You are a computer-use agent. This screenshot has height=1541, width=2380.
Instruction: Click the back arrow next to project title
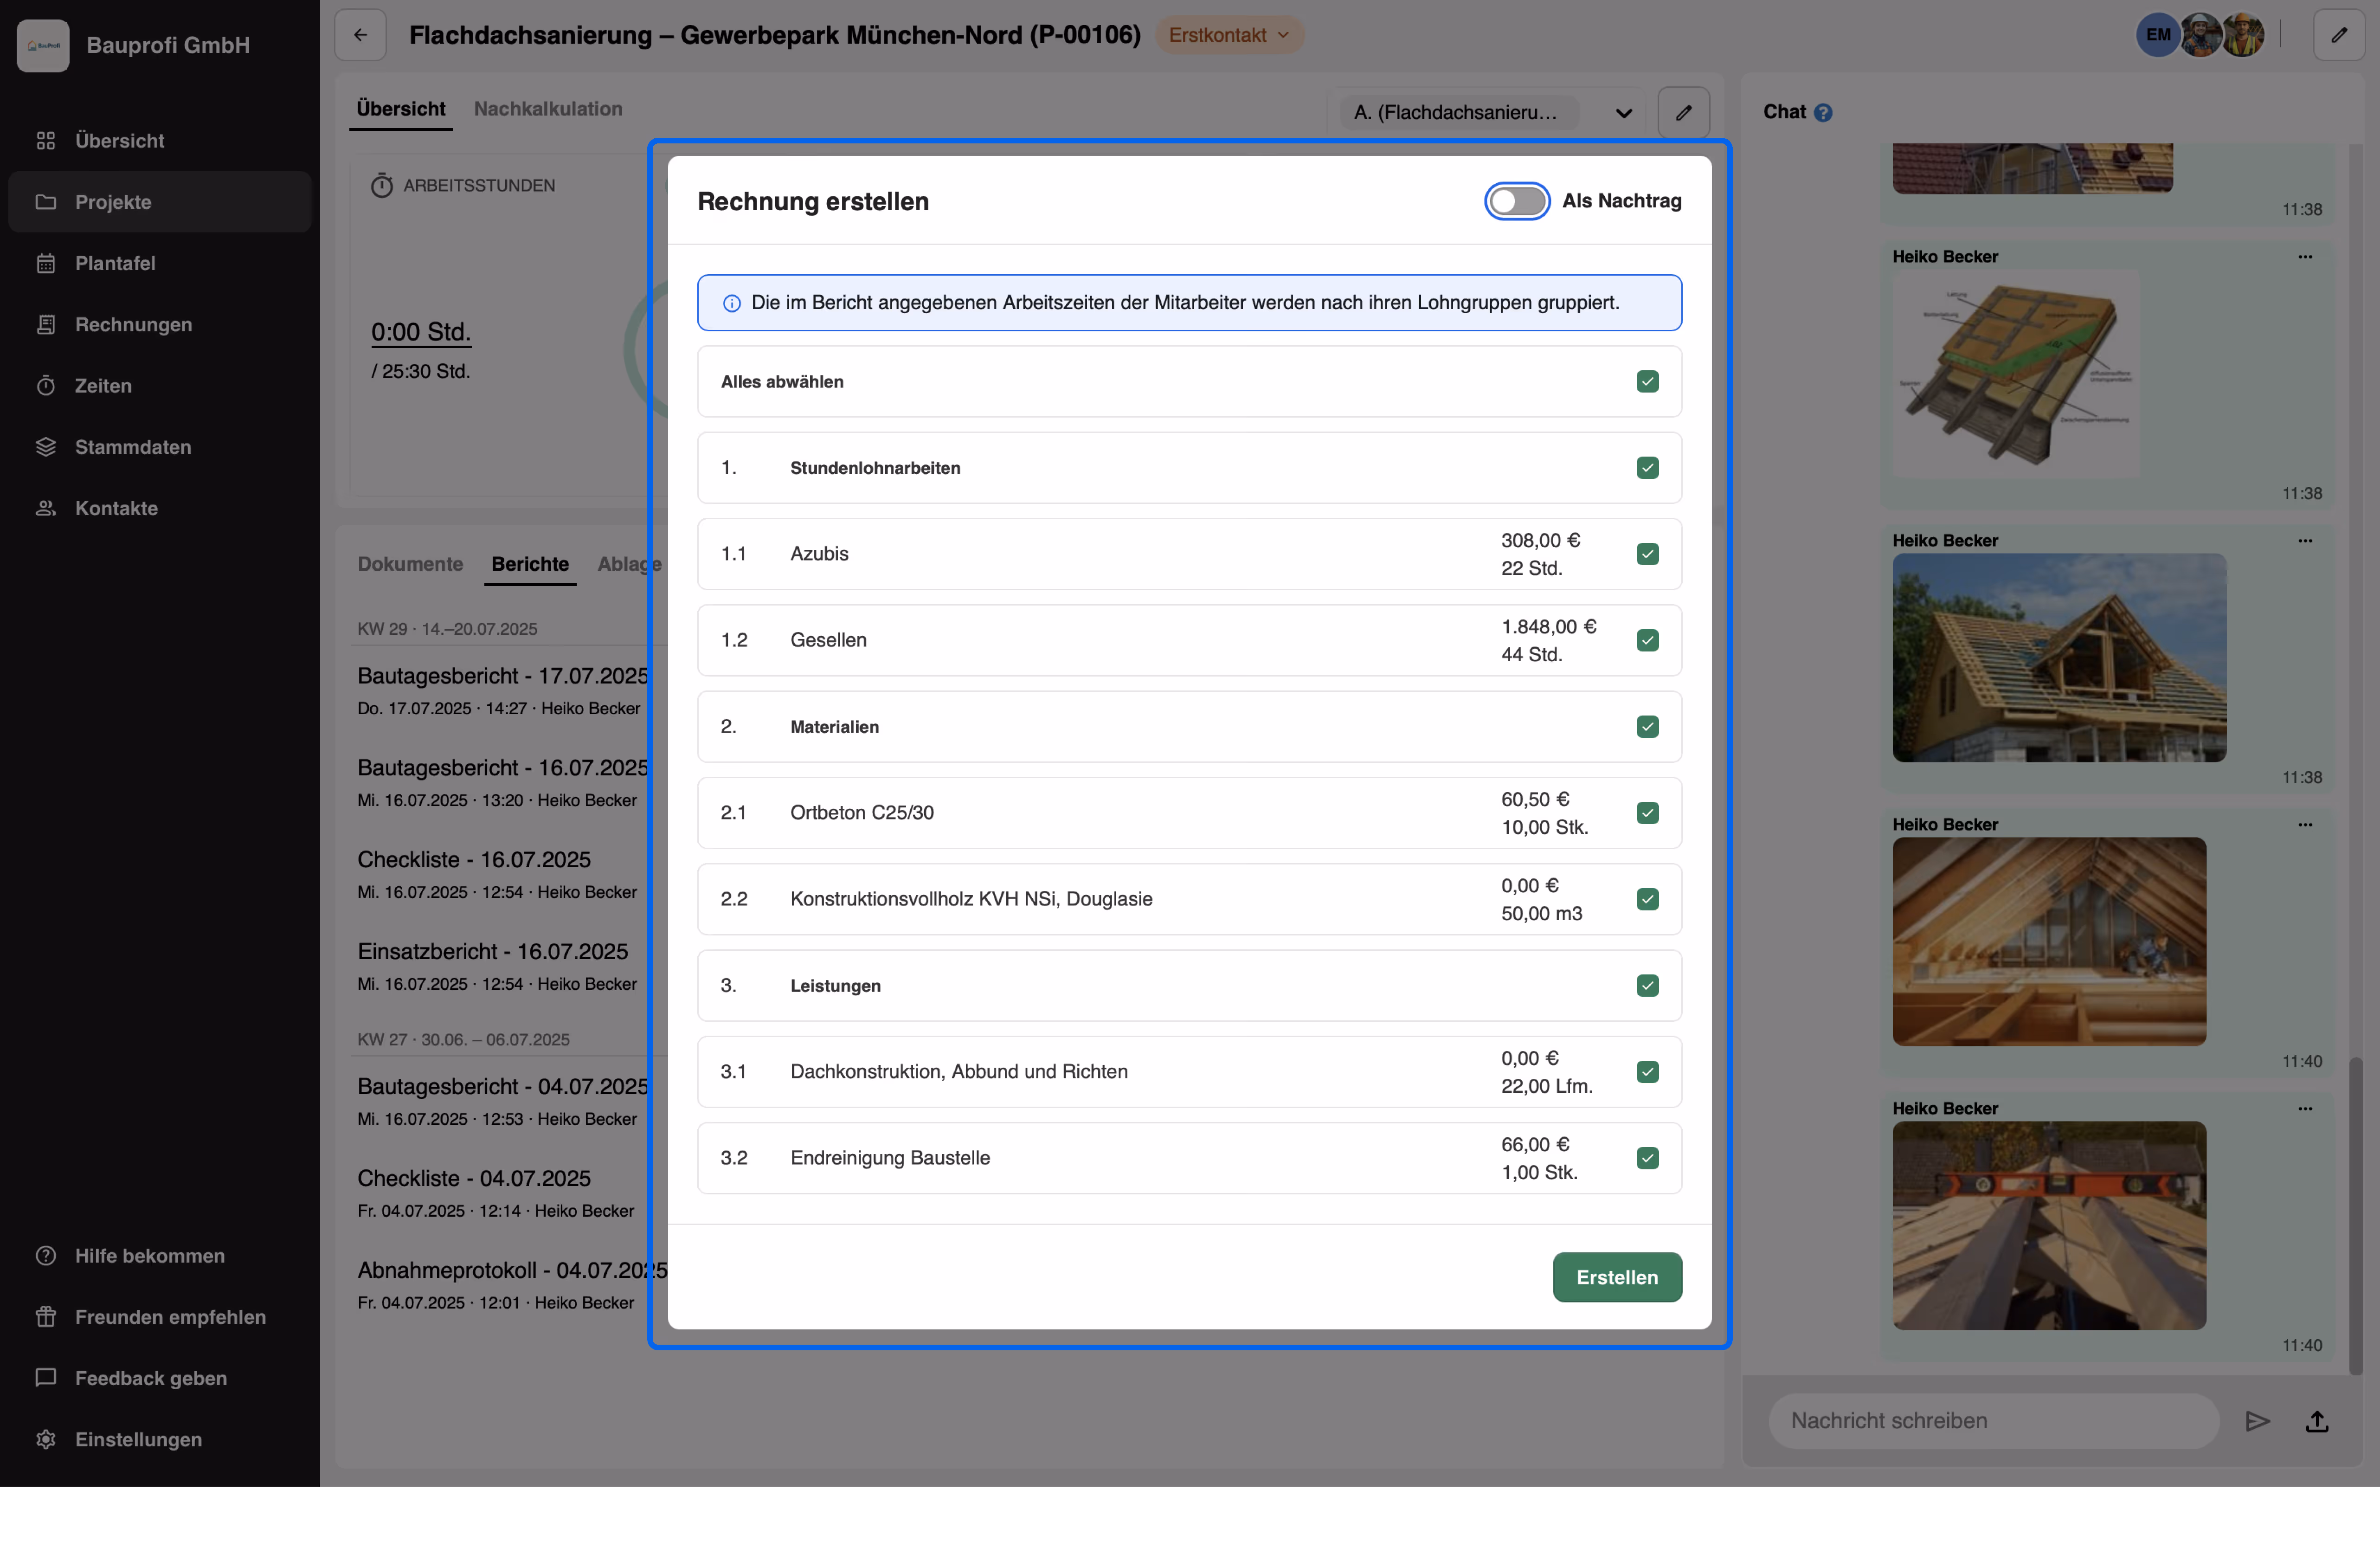[x=360, y=35]
